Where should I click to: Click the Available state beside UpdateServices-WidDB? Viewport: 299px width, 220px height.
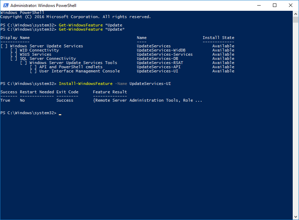pyautogui.click(x=223, y=50)
